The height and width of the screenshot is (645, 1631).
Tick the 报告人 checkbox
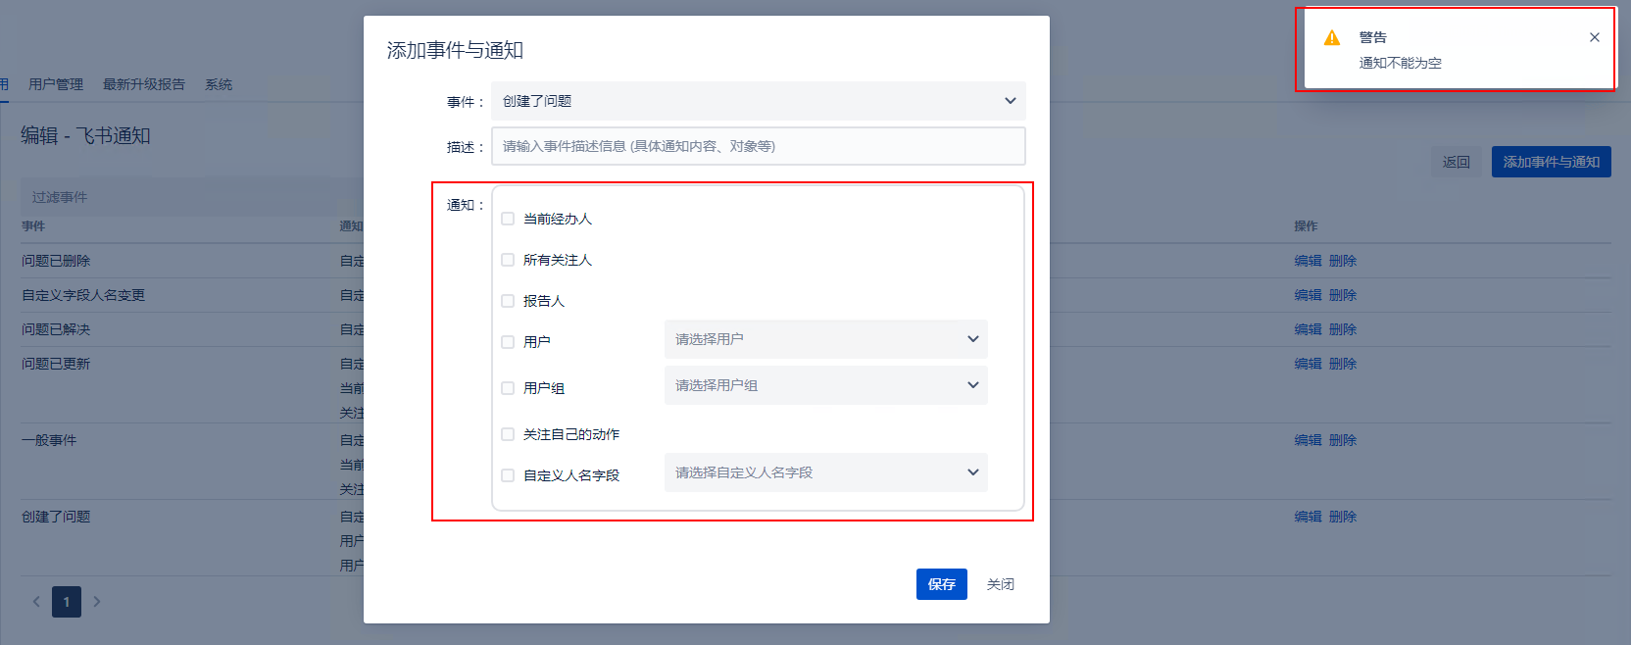pyautogui.click(x=508, y=301)
